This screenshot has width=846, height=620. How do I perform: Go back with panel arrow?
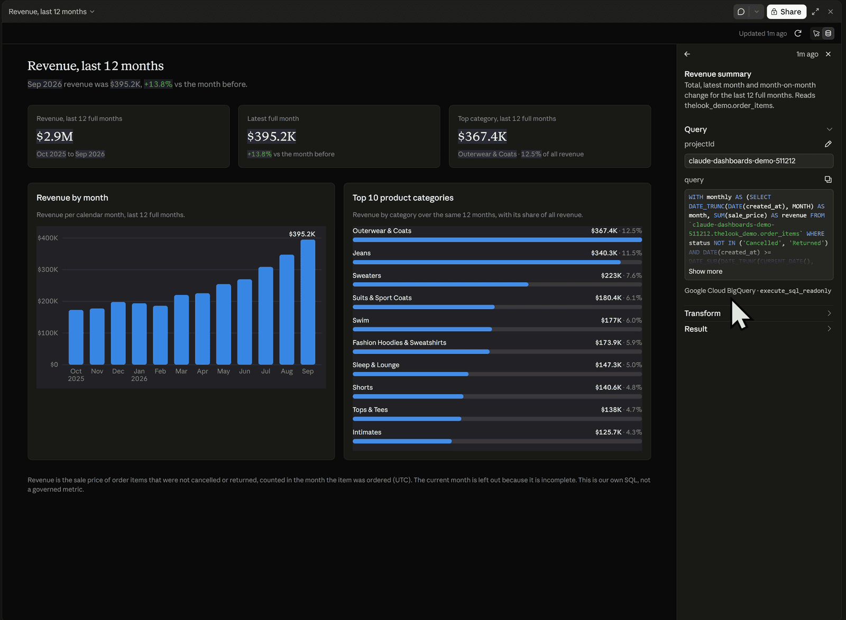point(687,54)
